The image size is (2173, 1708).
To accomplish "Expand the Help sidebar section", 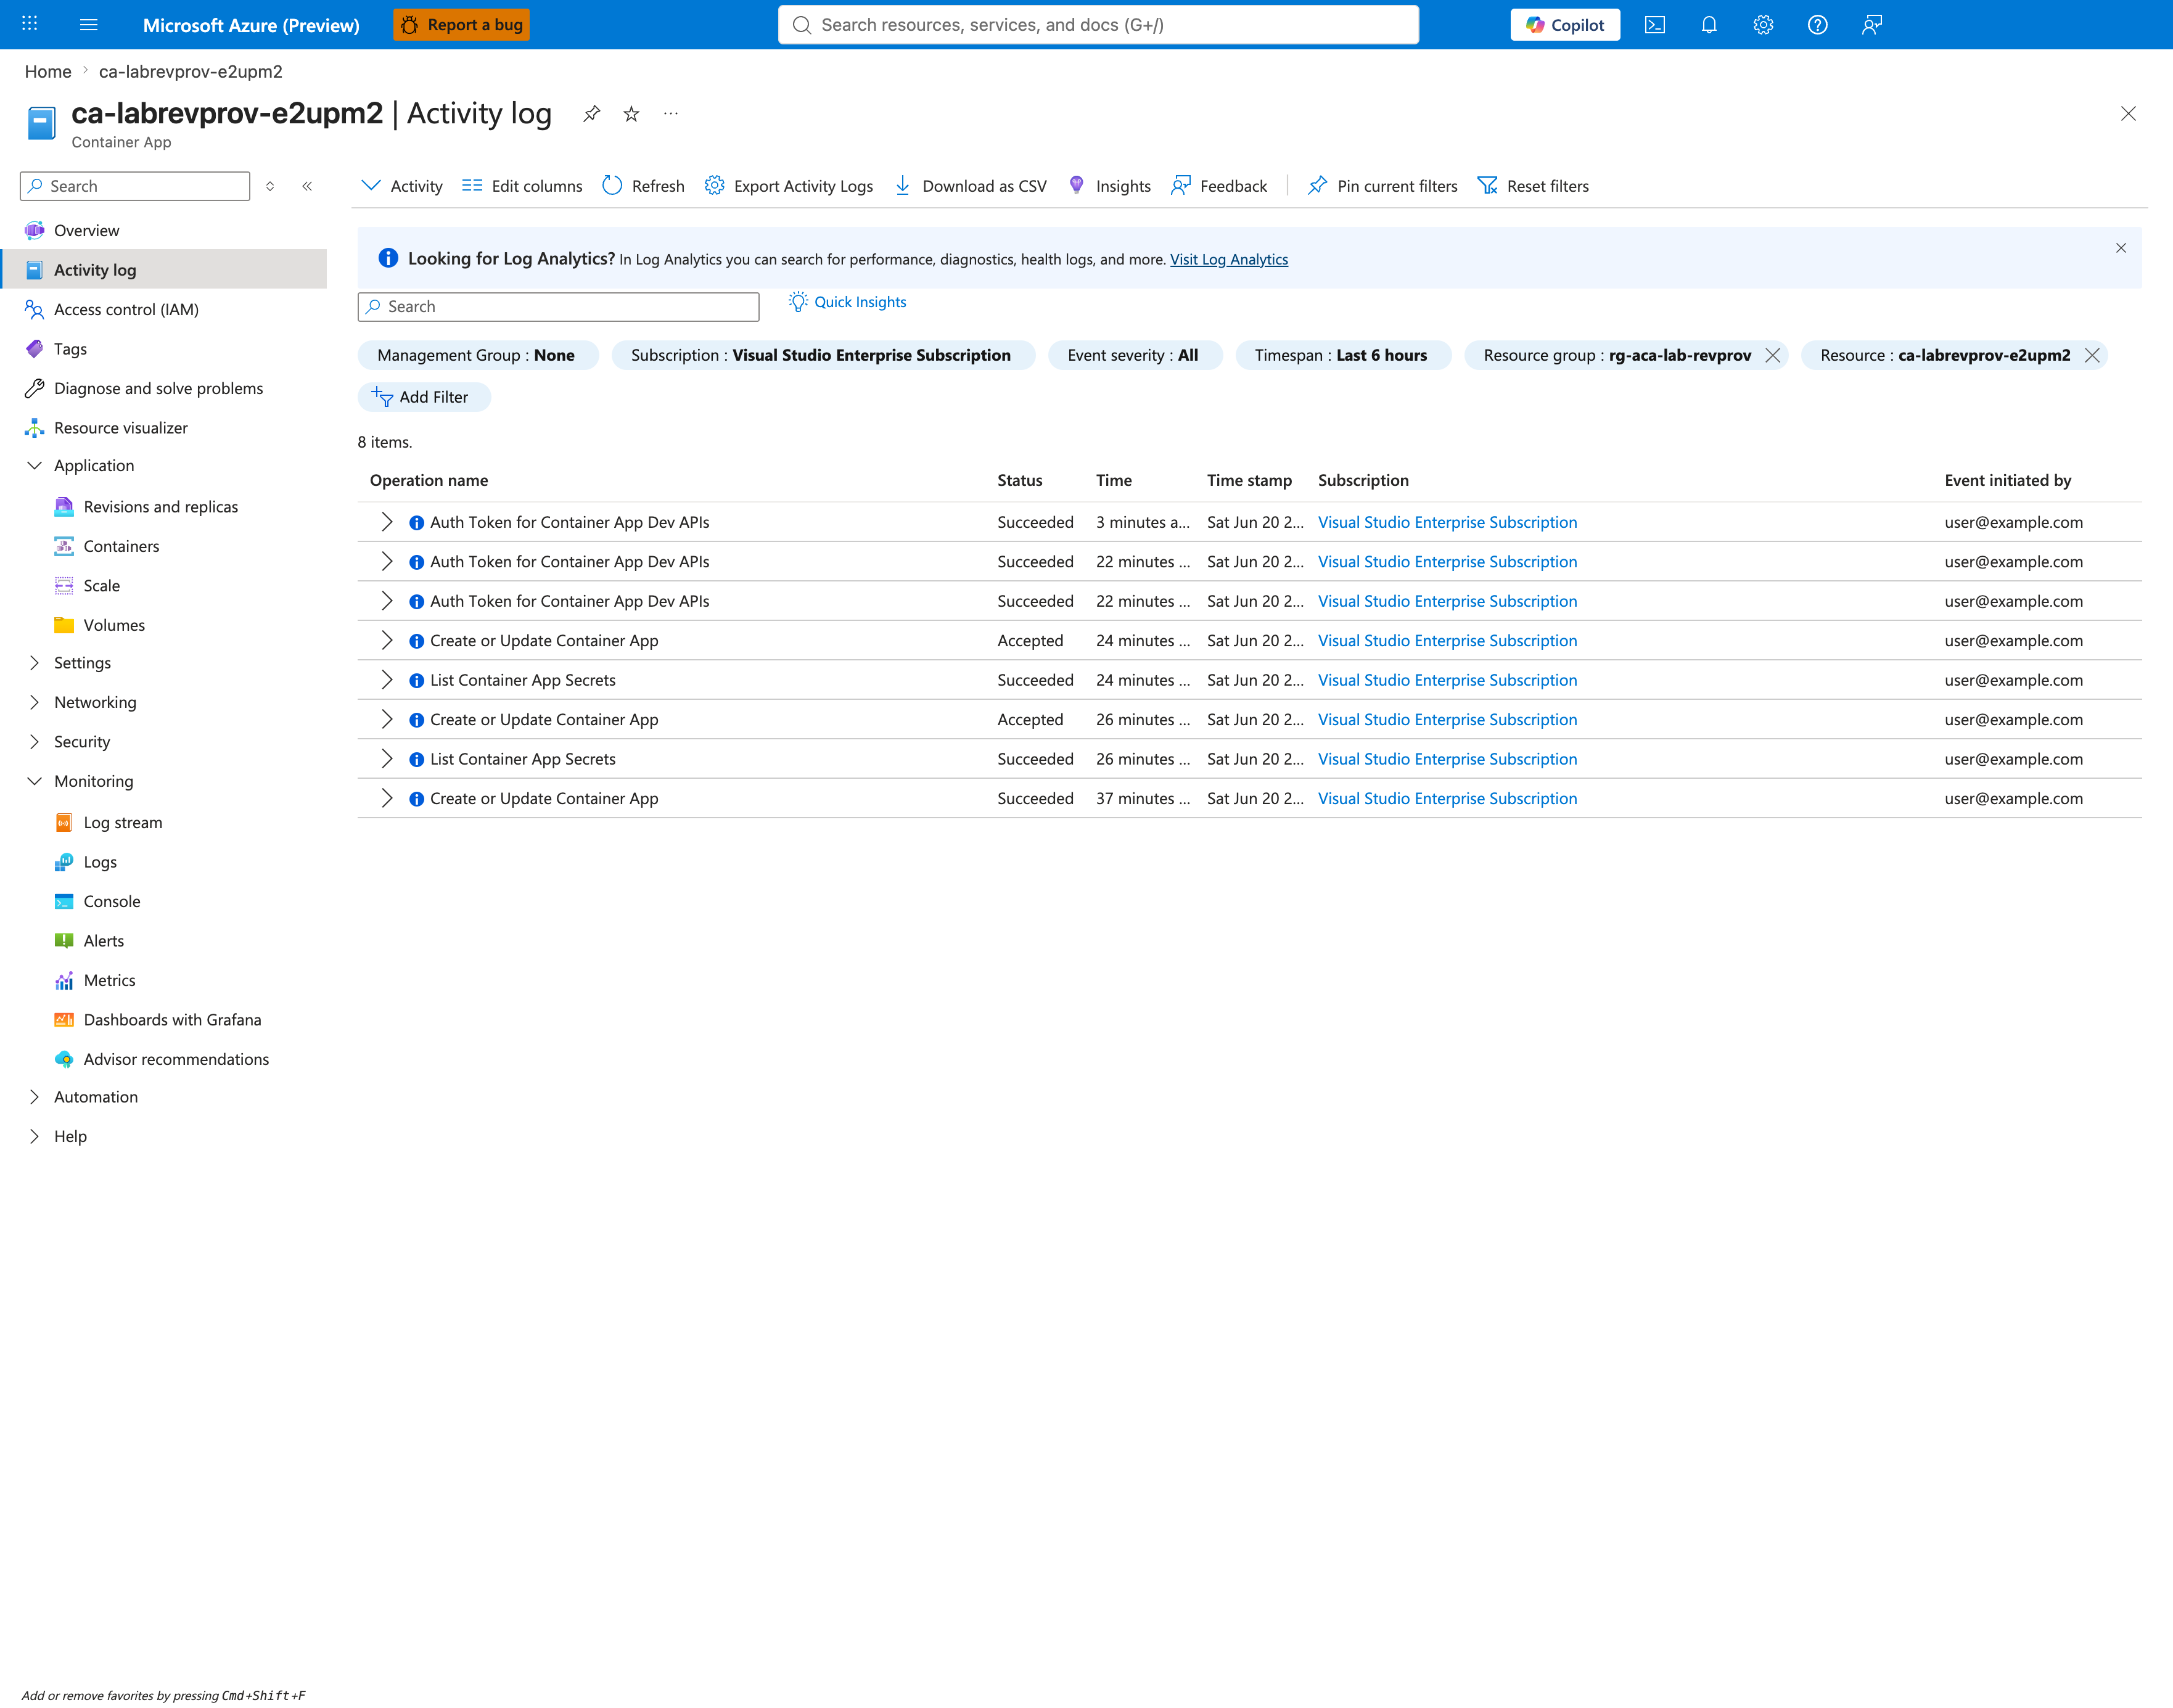I will [34, 1136].
